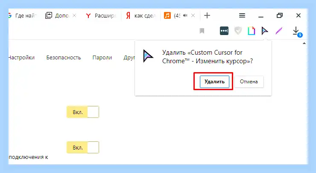
Task: Open the grey shield protection icon
Action: [238, 31]
